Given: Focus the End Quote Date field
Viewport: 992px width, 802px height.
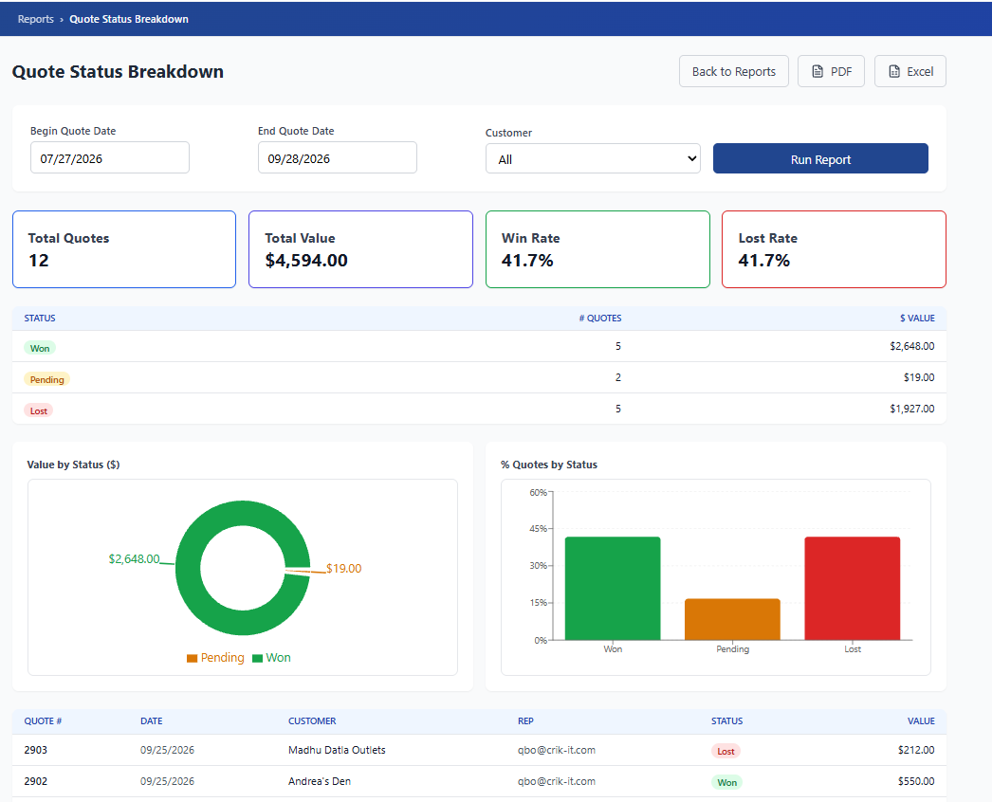Looking at the screenshot, I should (338, 157).
